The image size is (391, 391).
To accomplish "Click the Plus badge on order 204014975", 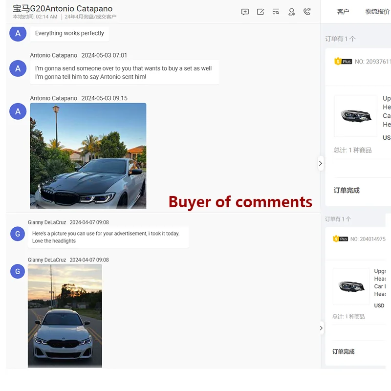I will coord(340,239).
